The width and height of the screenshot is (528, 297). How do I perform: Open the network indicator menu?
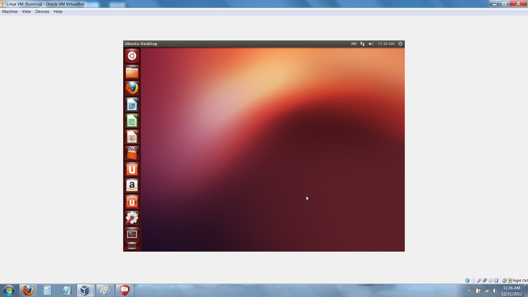click(362, 44)
